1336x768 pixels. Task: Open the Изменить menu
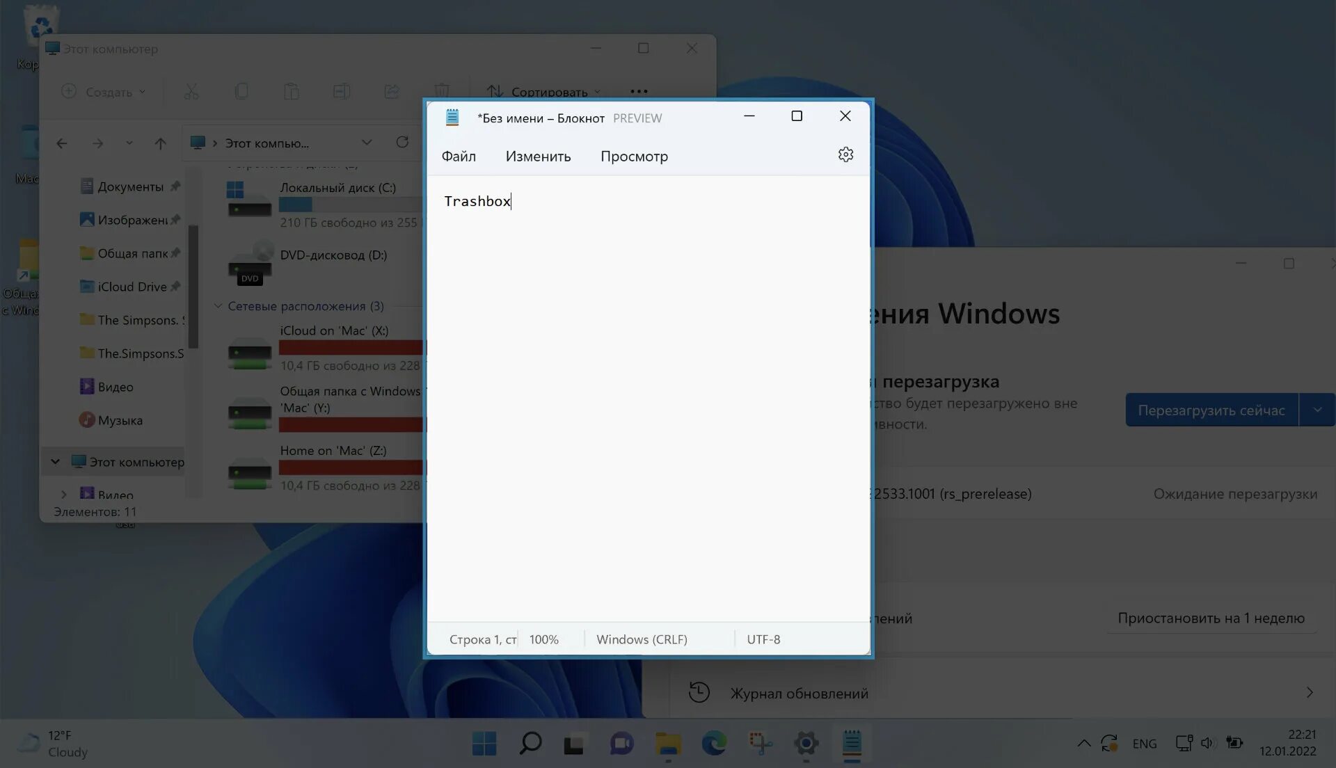[x=538, y=157]
